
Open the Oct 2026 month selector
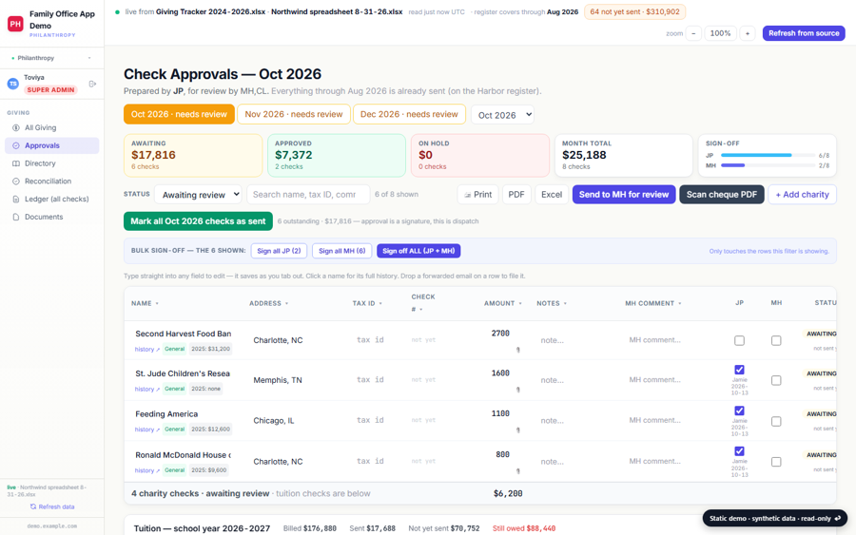click(502, 115)
